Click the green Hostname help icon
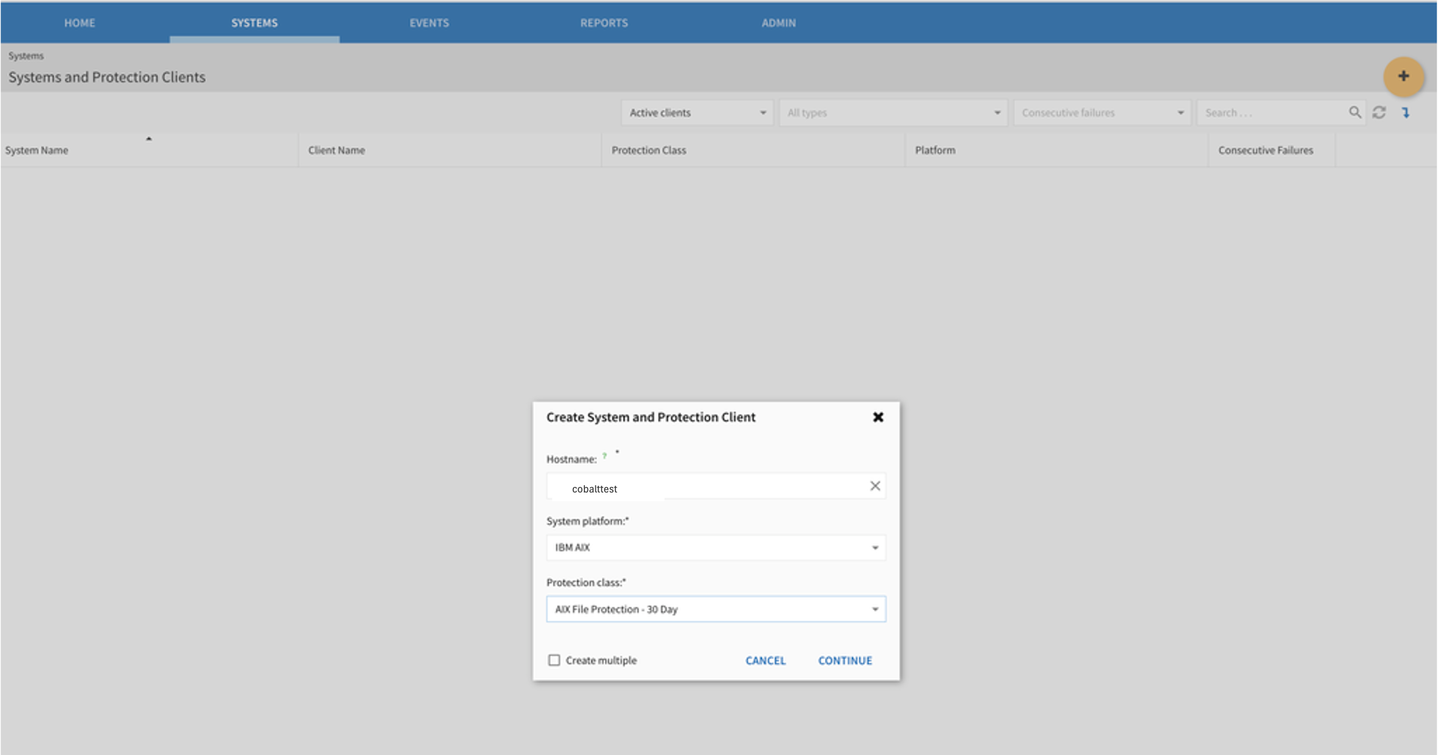 605,456
